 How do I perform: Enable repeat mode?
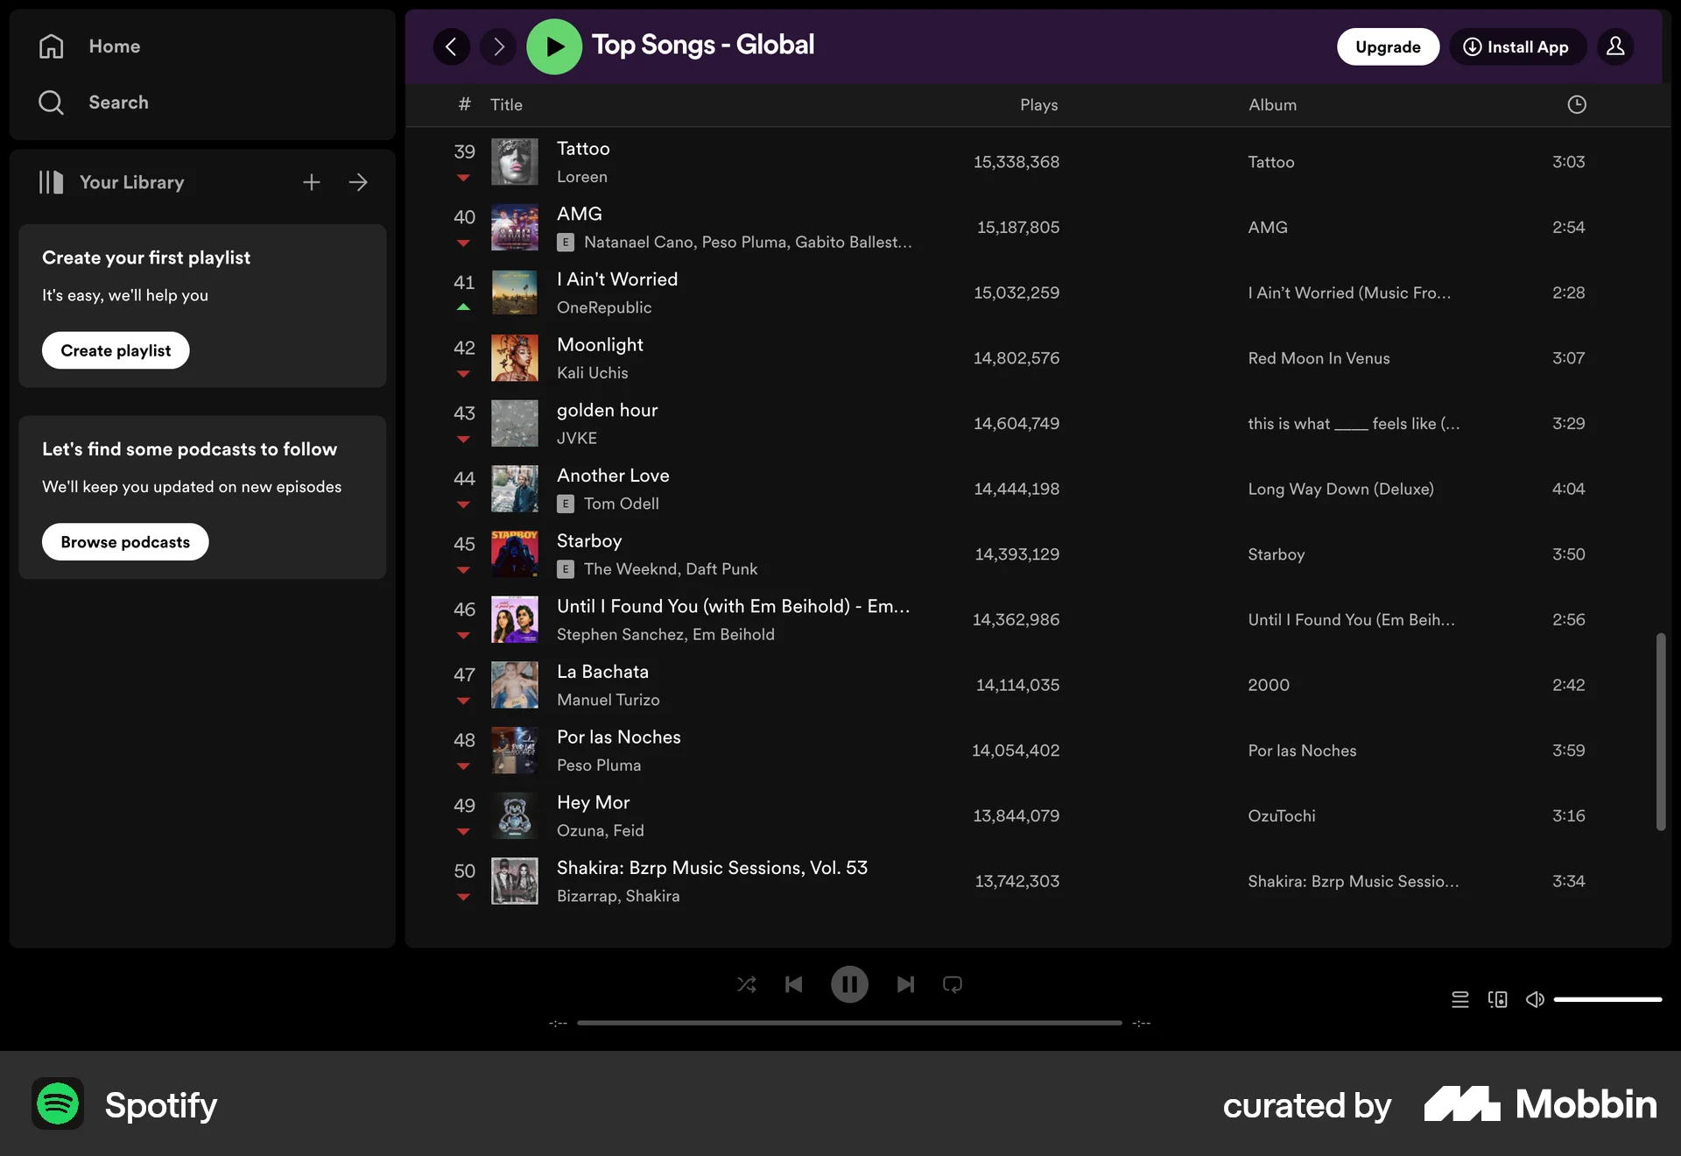tap(952, 984)
